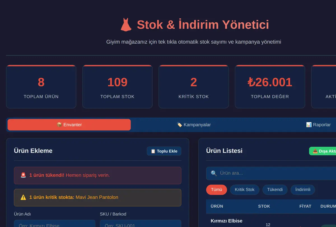Image resolution: width=336 pixels, height=227 pixels.
Task: Click the Toplam Değer stat card
Action: (270, 86)
